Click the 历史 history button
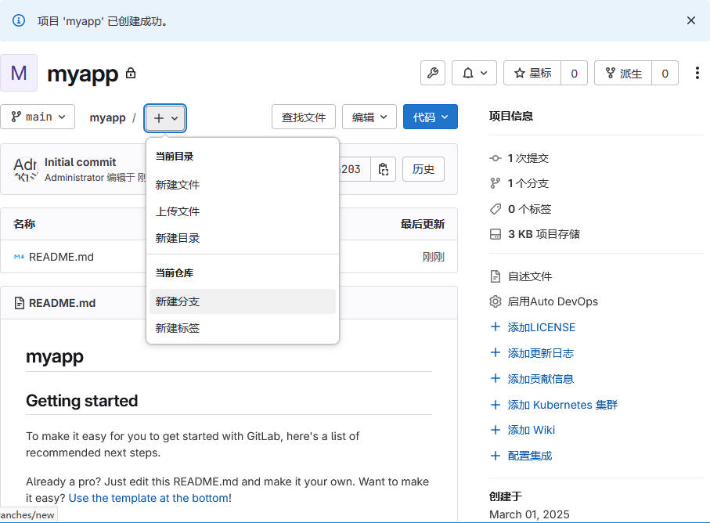The height and width of the screenshot is (523, 710). (423, 169)
